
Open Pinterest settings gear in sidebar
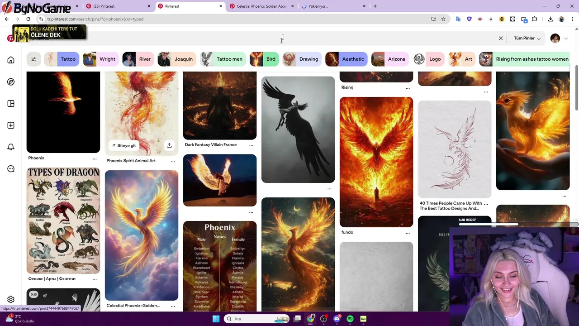[11, 299]
